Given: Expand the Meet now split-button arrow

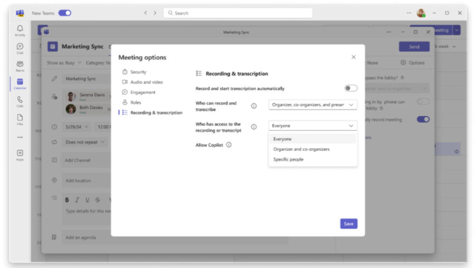Looking at the screenshot, I should tap(456, 30).
